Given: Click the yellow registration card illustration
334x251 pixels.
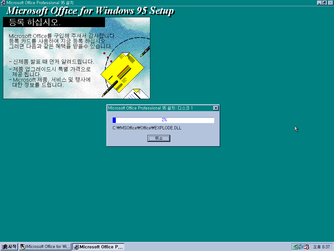Looking at the screenshot, I should pos(122,73).
